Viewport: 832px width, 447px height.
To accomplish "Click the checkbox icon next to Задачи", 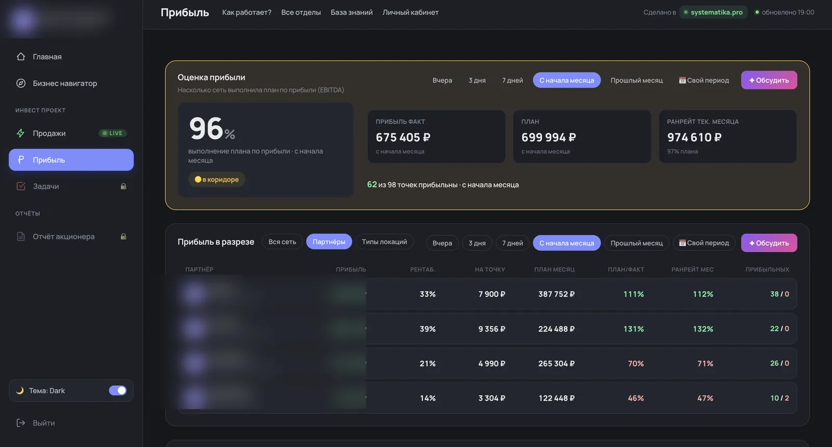I will [x=21, y=186].
